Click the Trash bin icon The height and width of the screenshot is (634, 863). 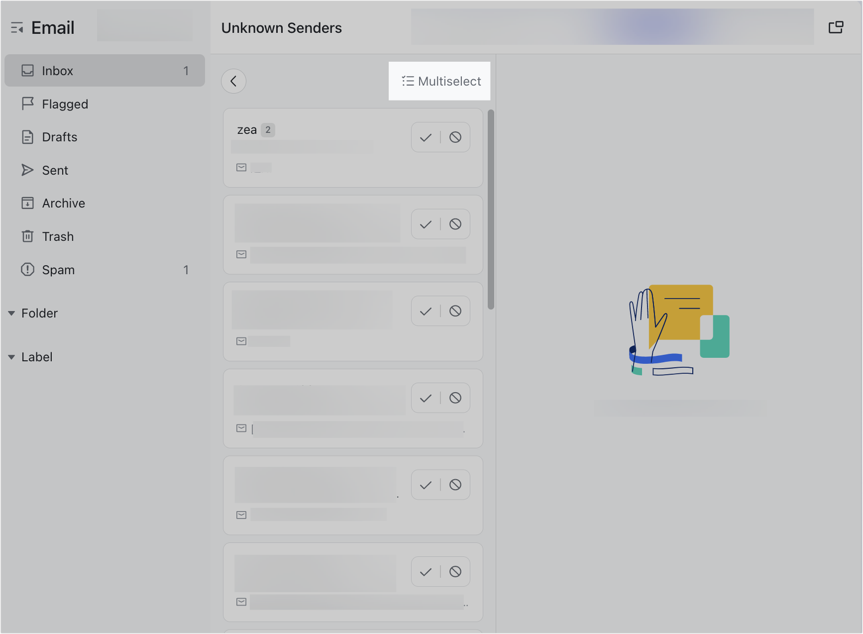click(x=28, y=236)
